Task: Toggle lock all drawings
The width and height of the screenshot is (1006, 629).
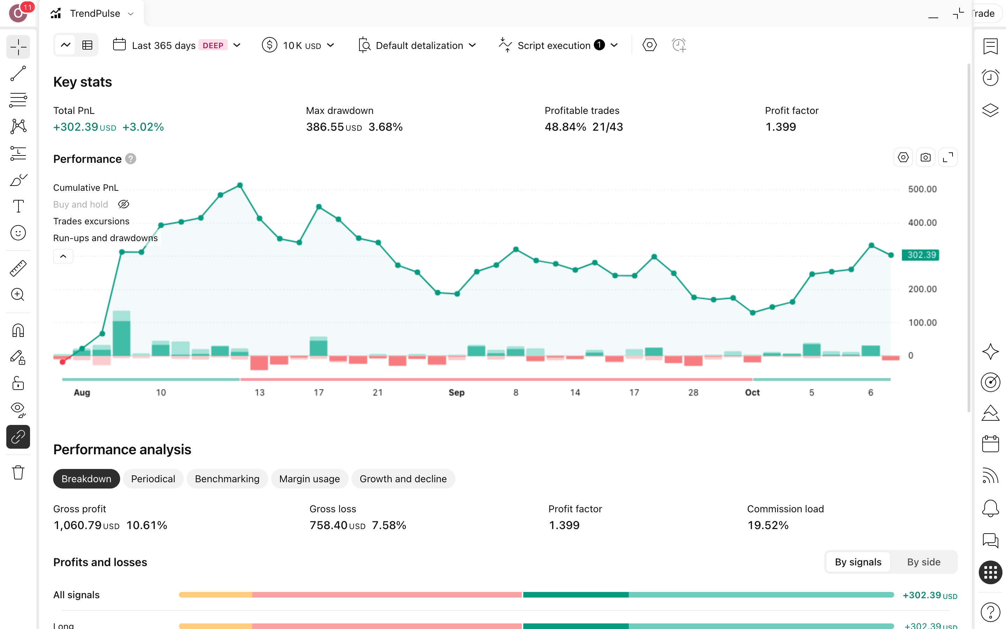Action: pos(18,384)
